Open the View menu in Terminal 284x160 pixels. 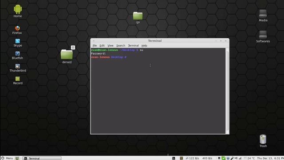click(x=110, y=45)
